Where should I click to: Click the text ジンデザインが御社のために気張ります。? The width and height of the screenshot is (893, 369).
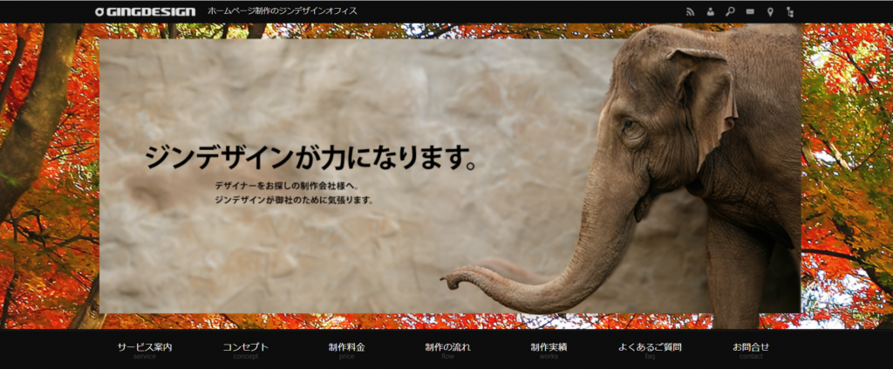point(295,200)
